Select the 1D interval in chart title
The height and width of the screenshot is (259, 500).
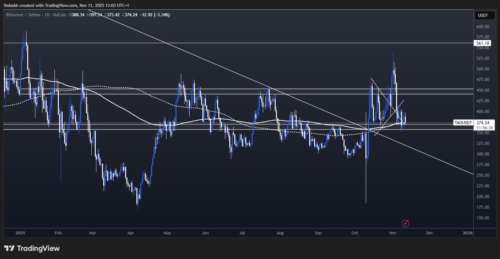[x=47, y=15]
